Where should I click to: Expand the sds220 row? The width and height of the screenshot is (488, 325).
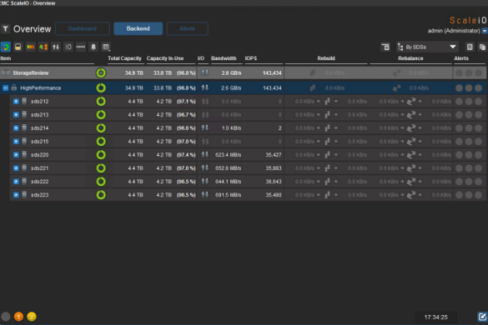16,155
